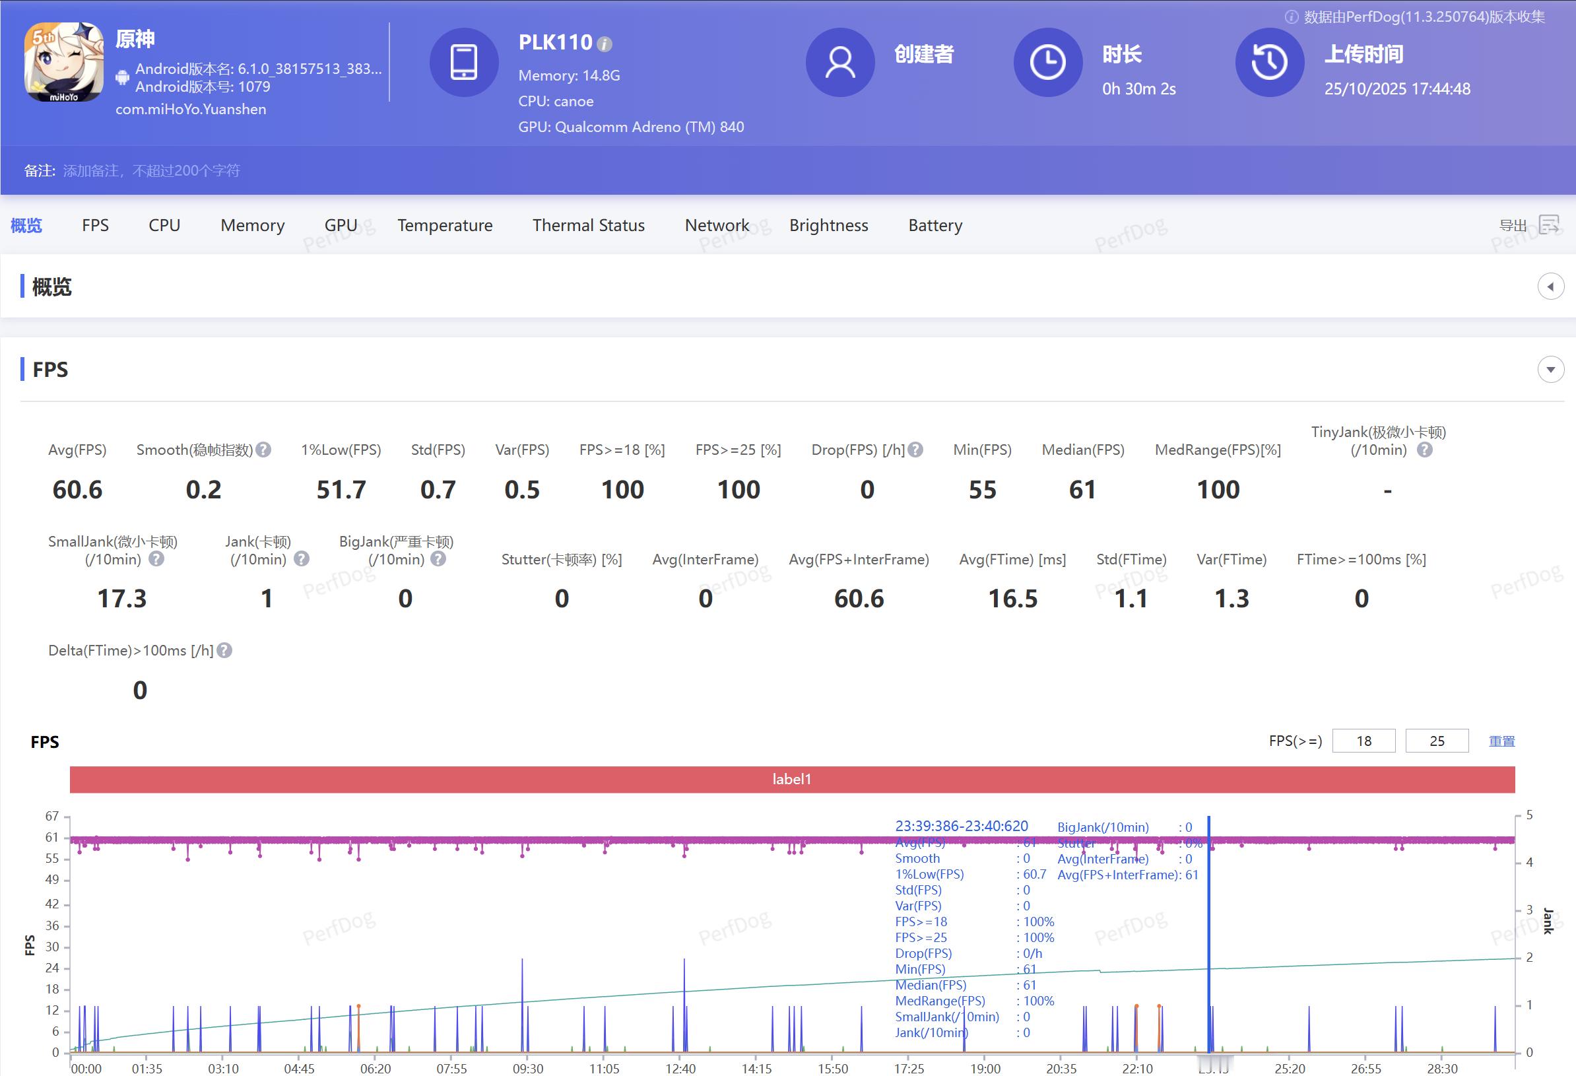The height and width of the screenshot is (1076, 1576).
Task: Click the export report icon
Action: tap(1549, 224)
